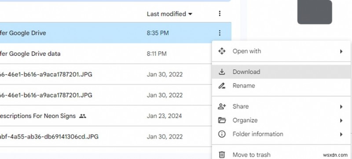The width and height of the screenshot is (352, 159).
Task: Expand the Share submenu arrow
Action: coord(341,107)
